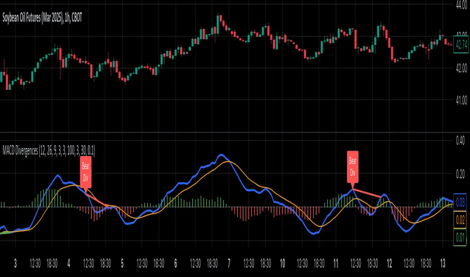Image resolution: width=470 pixels, height=277 pixels.
Task: Click the date label 10 on time axis
Action: point(282,263)
